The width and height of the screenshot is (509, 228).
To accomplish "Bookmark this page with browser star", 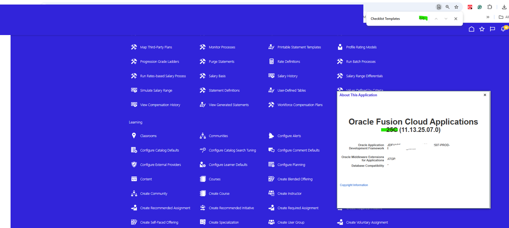I will tap(456, 7).
